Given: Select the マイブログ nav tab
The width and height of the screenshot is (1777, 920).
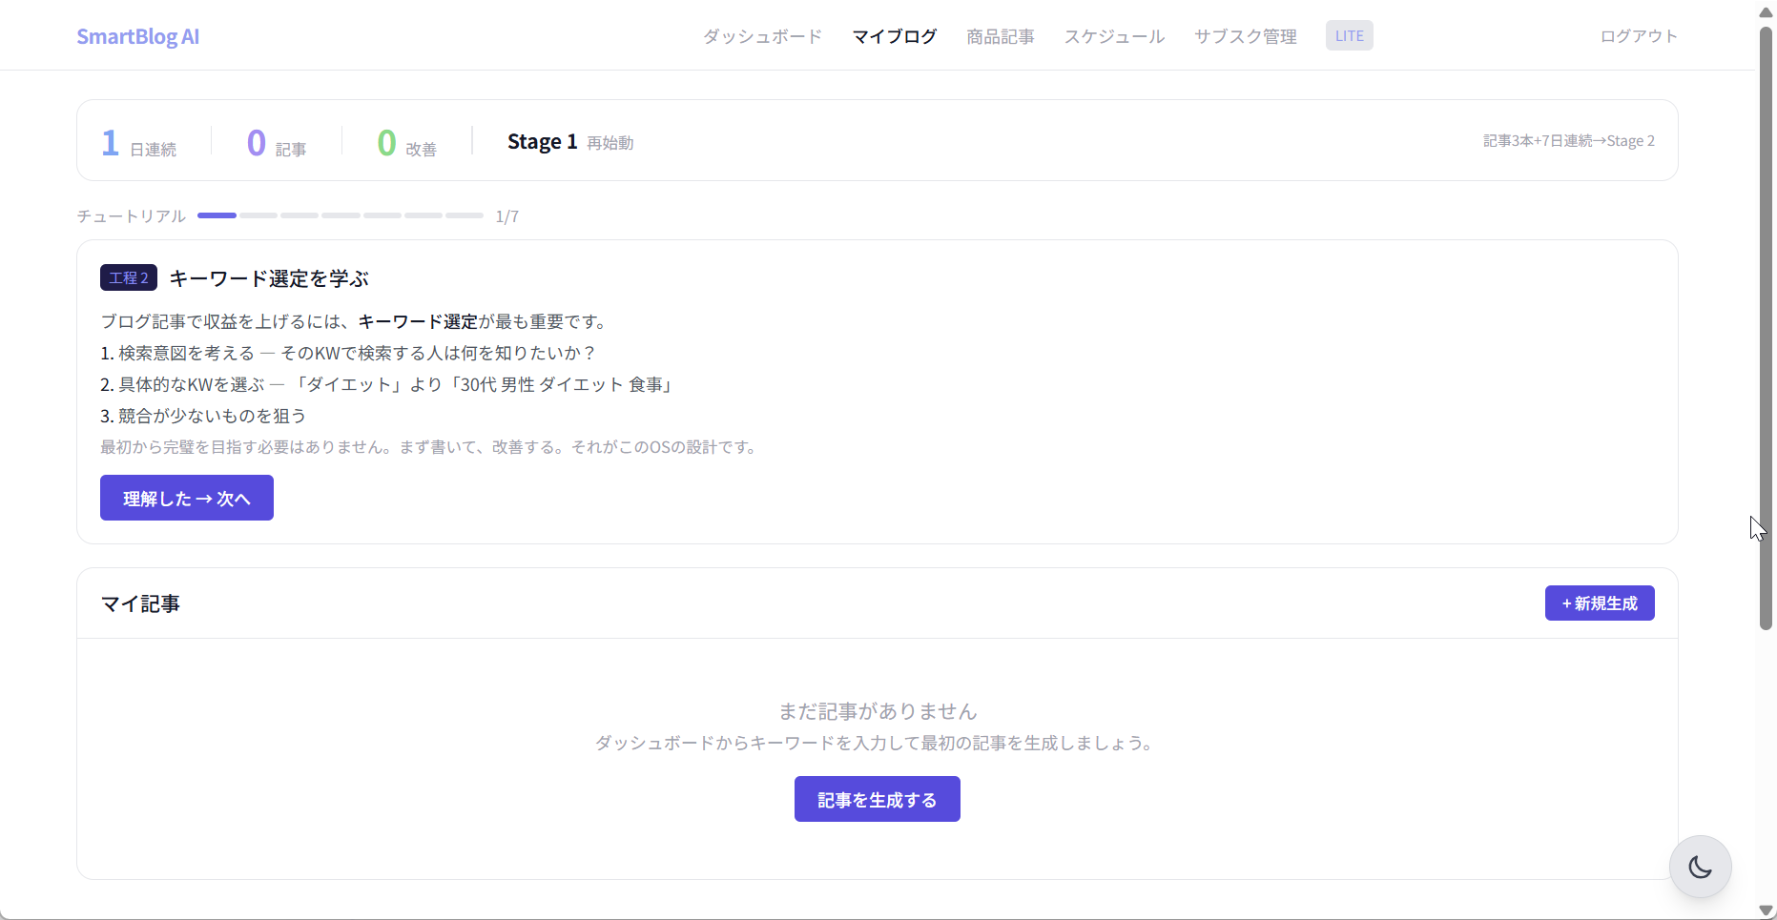Looking at the screenshot, I should pyautogui.click(x=894, y=36).
